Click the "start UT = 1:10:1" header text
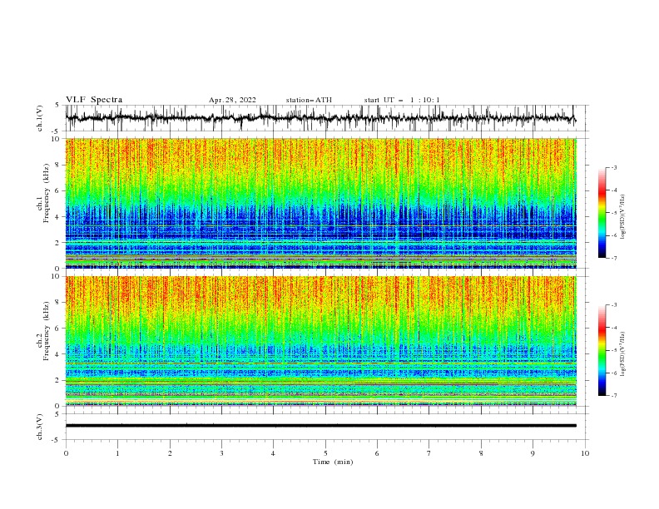Image resolution: width=659 pixels, height=509 pixels. (x=402, y=100)
